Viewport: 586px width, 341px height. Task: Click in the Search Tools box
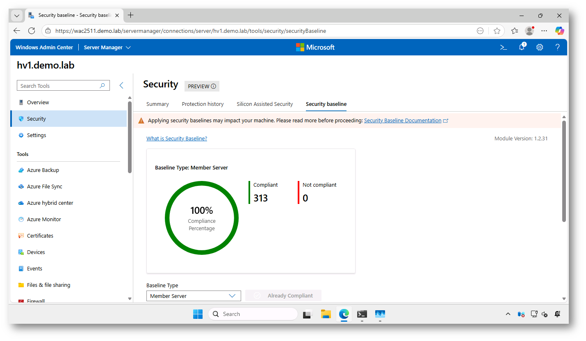click(x=63, y=86)
